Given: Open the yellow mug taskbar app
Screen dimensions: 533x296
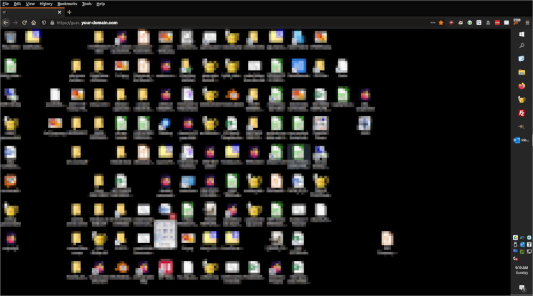Looking at the screenshot, I should (x=522, y=99).
